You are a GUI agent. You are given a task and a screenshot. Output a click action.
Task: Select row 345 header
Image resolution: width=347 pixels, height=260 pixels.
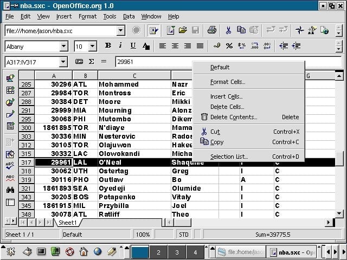point(27,206)
